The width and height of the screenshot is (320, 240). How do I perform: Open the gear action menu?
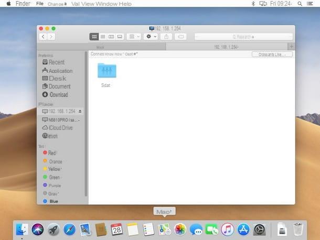(151, 37)
